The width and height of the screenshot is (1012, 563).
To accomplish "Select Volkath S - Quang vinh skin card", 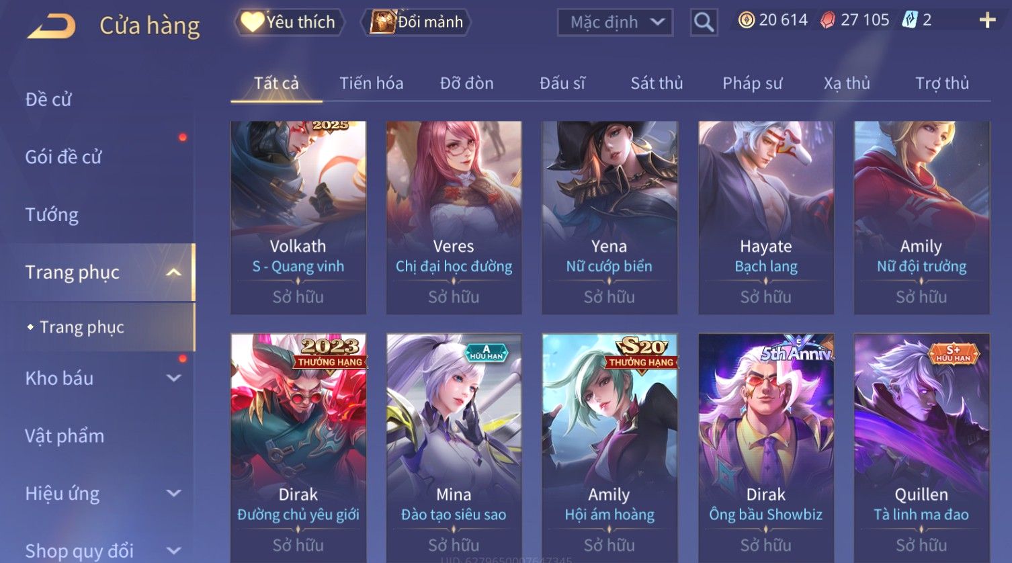I will (x=298, y=218).
